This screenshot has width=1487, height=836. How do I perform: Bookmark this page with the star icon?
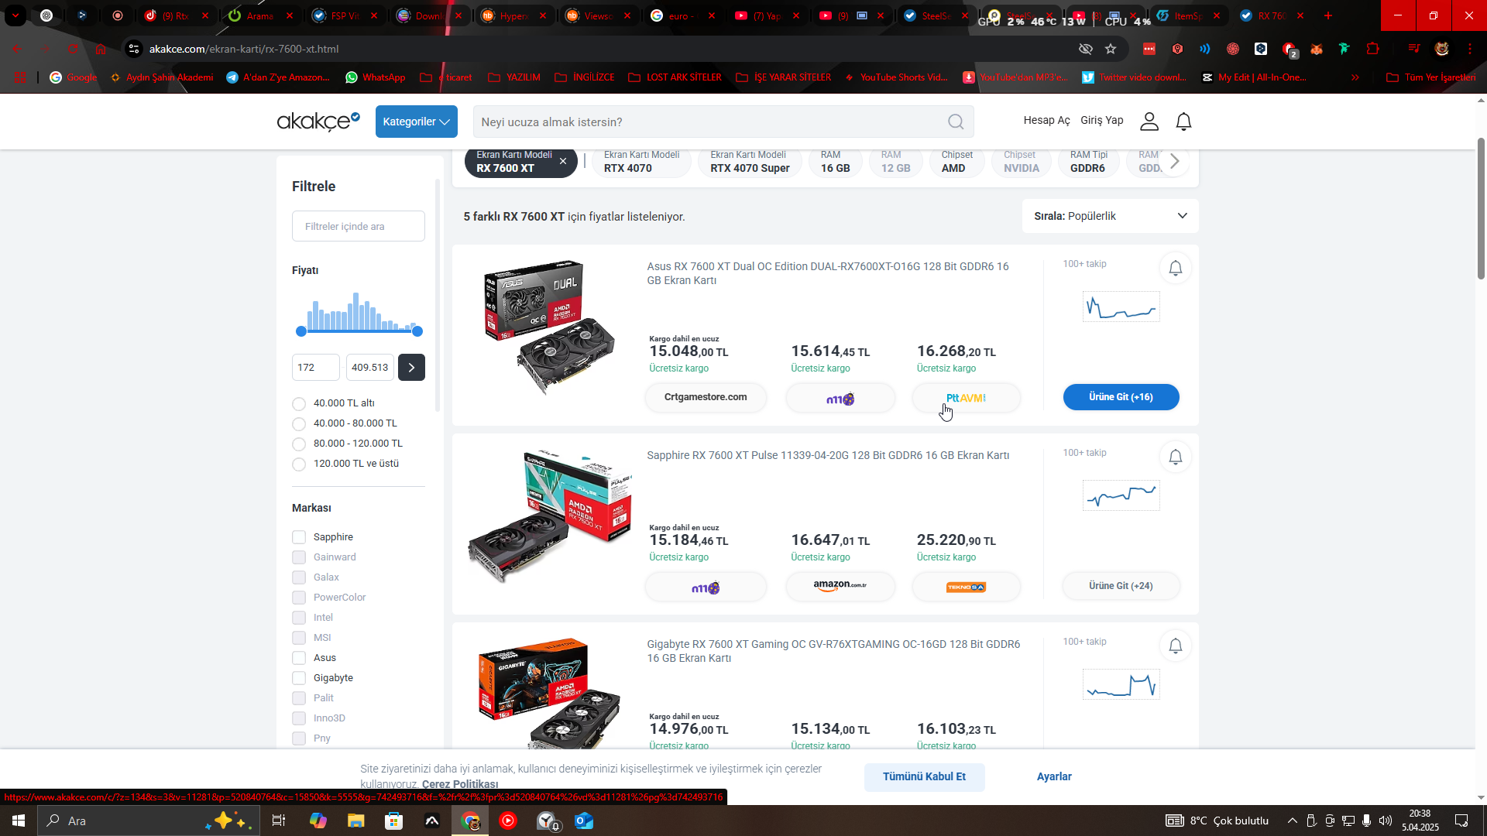[1111, 49]
